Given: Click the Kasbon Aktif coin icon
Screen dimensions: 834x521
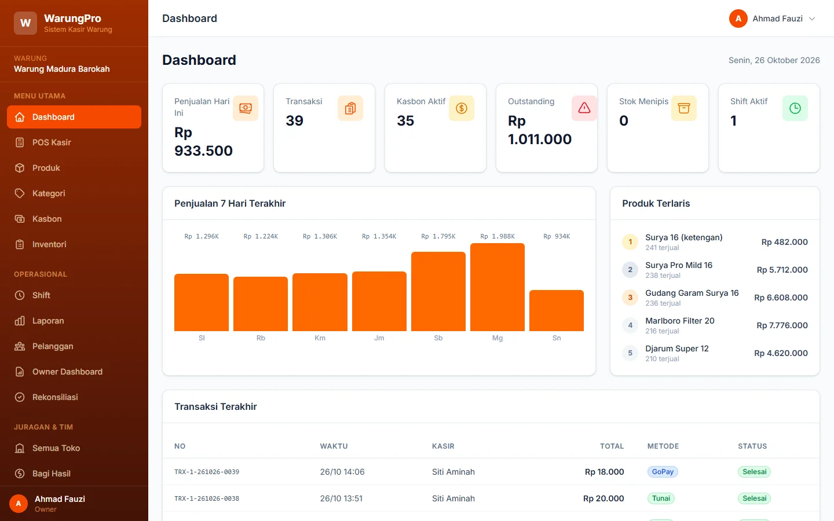Looking at the screenshot, I should tap(462, 108).
